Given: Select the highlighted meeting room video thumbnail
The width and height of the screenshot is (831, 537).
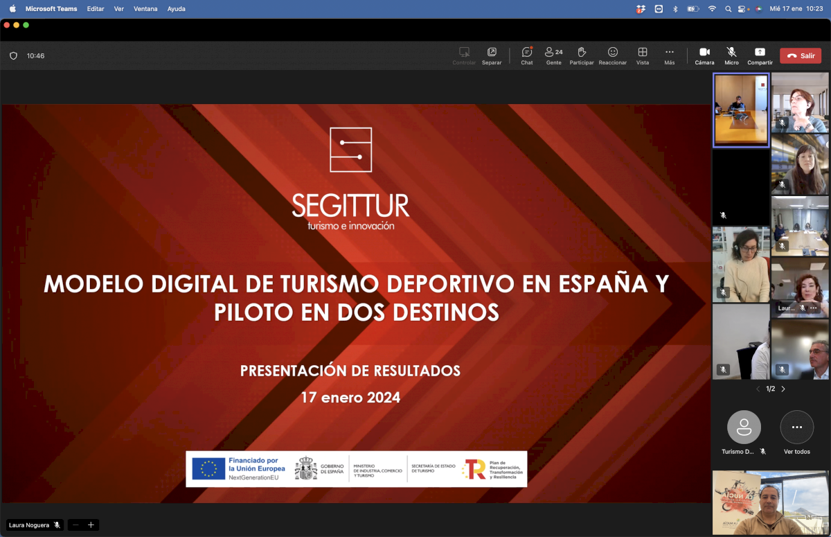Looking at the screenshot, I should click(741, 110).
